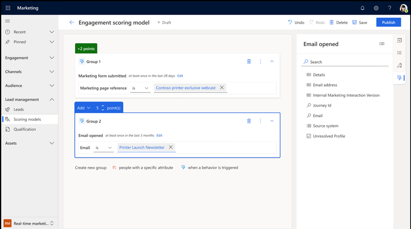Click the Undo command

tap(296, 22)
